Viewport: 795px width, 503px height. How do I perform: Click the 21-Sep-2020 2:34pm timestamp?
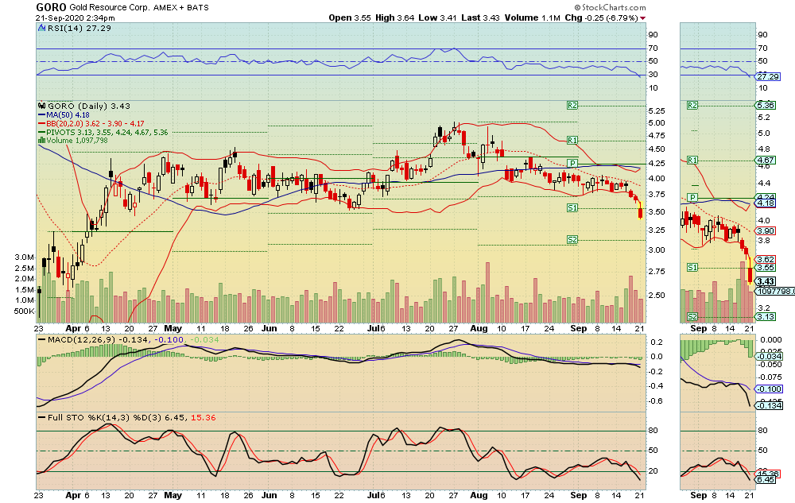tap(75, 17)
